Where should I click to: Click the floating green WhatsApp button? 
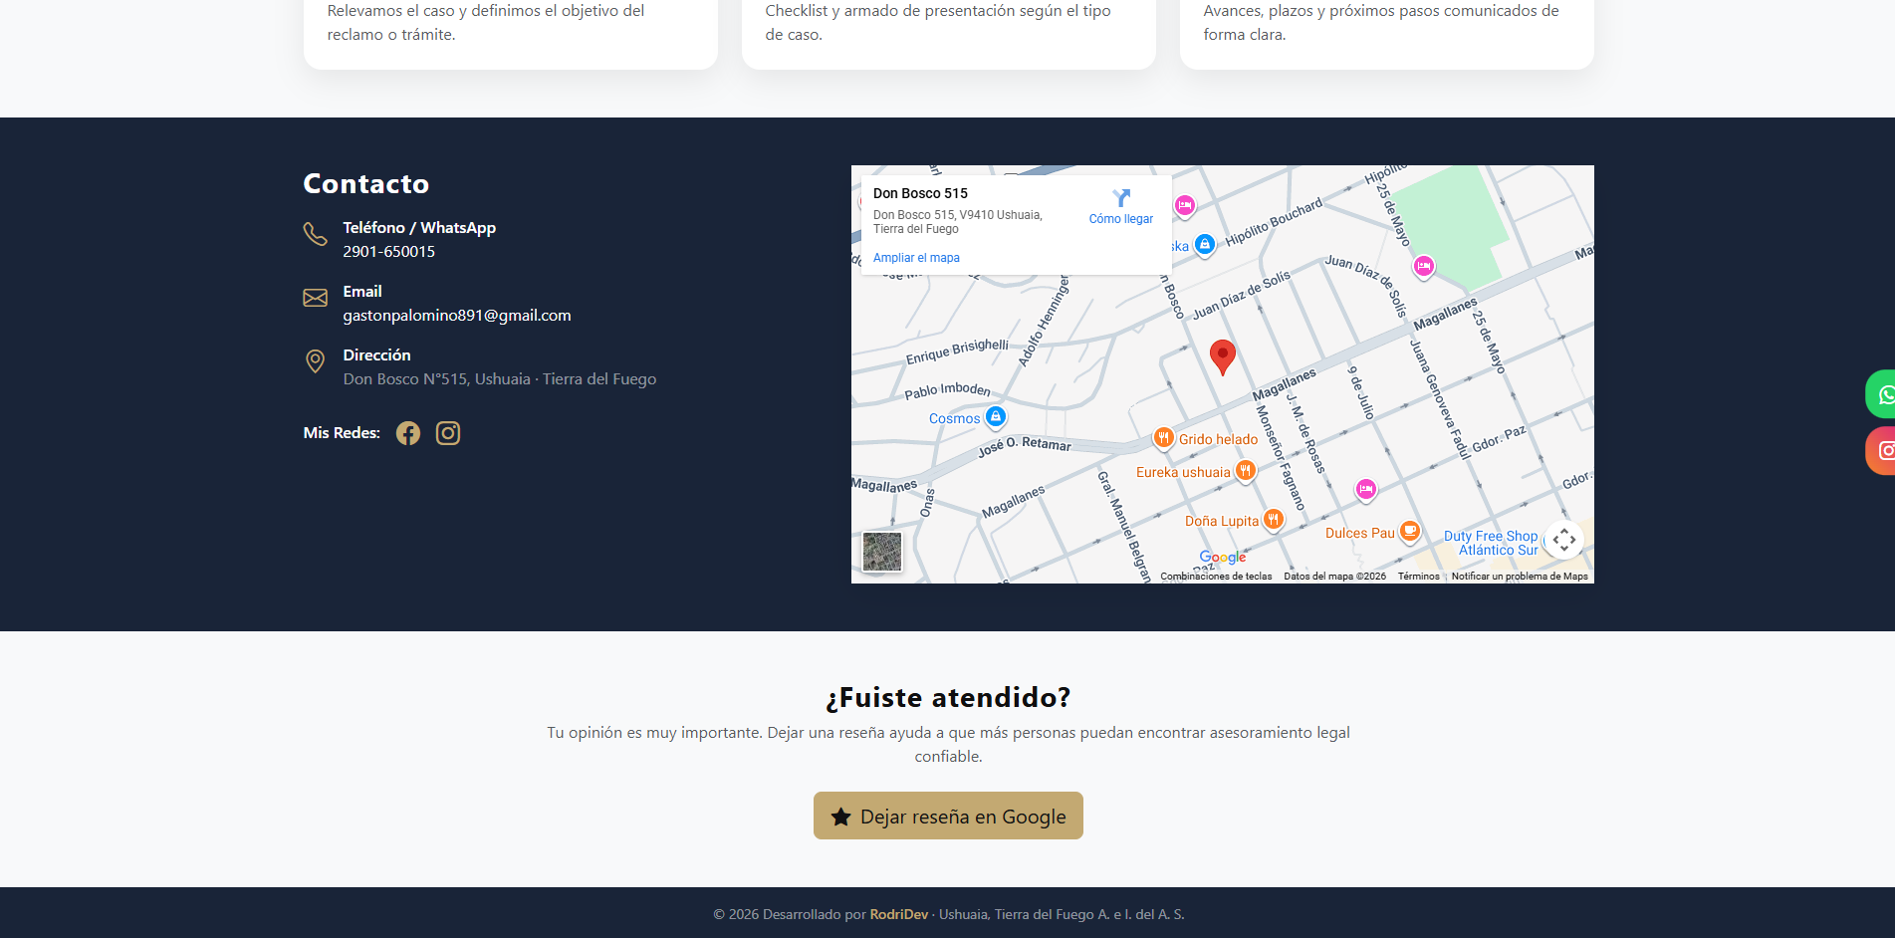[x=1881, y=394]
